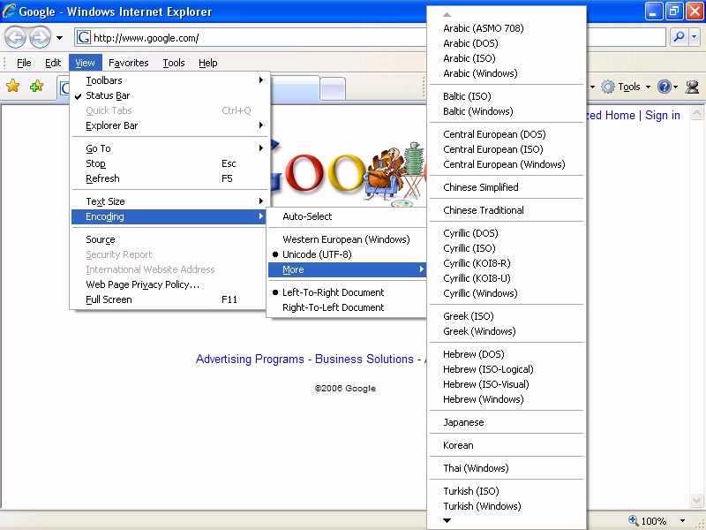This screenshot has width=706, height=530.
Task: Open the Advertising Programs link
Action: (250, 359)
